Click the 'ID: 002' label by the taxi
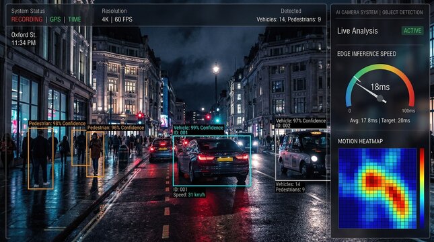This screenshot has height=242, width=434. (x=283, y=126)
